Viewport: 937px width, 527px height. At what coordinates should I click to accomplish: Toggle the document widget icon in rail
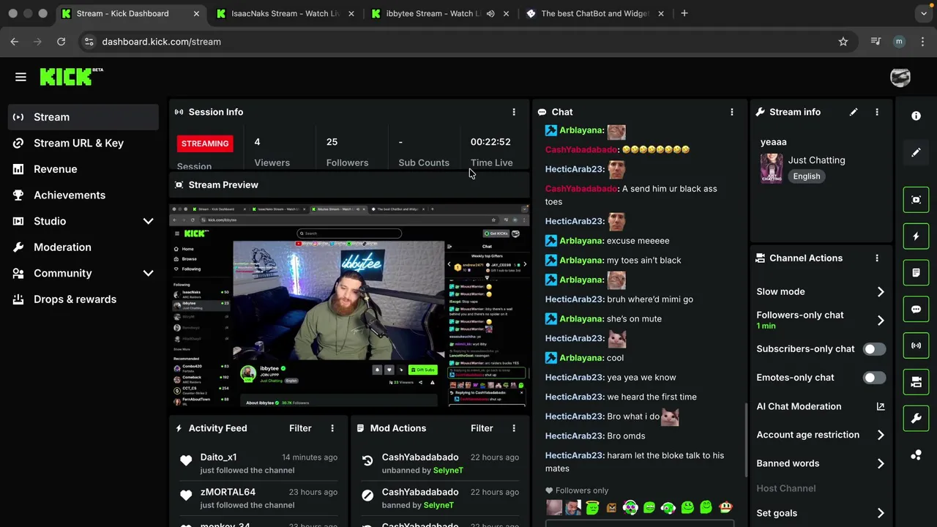916,273
